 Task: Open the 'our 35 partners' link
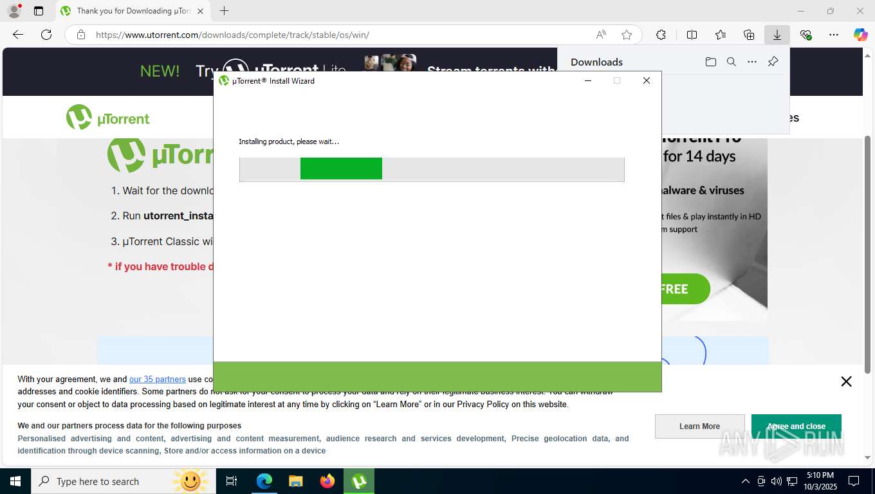(x=158, y=379)
